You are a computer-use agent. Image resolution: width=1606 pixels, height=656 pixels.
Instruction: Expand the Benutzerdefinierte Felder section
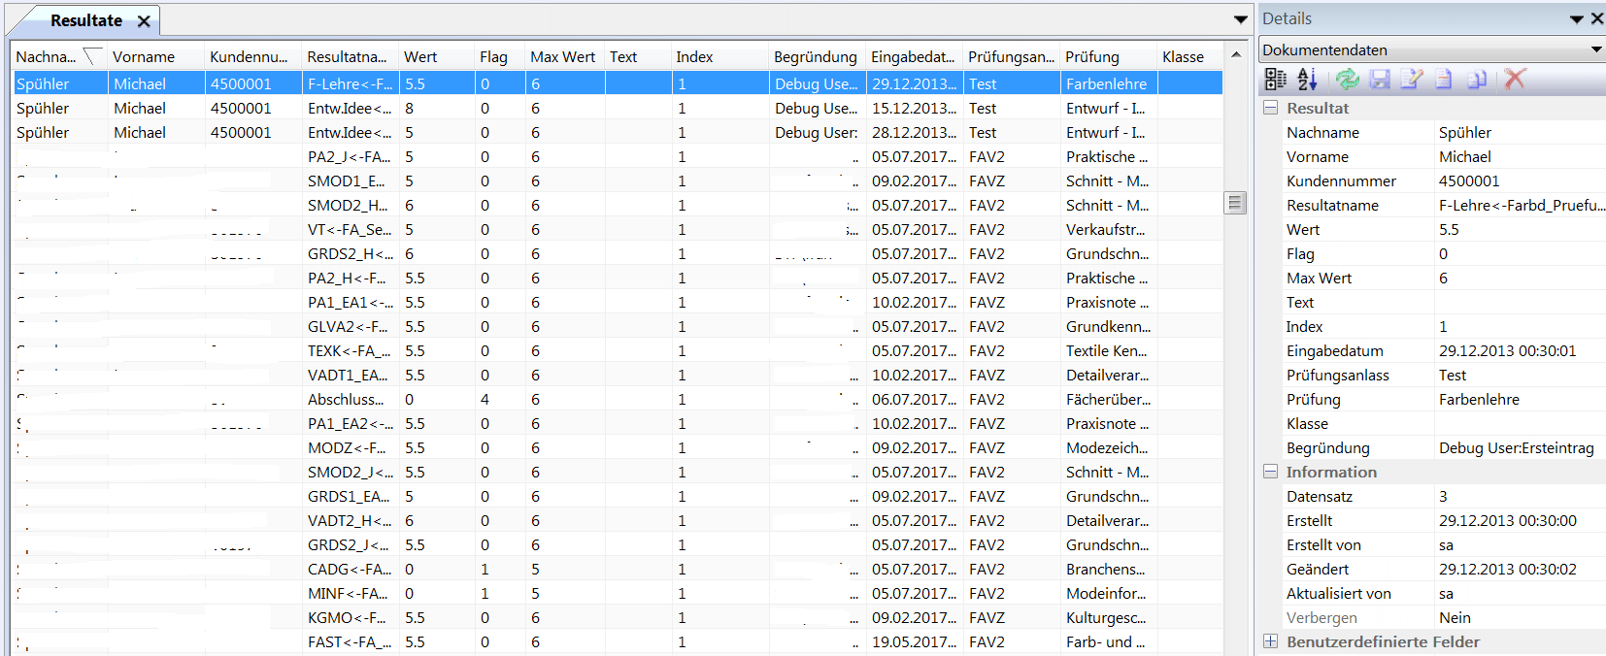click(1270, 641)
